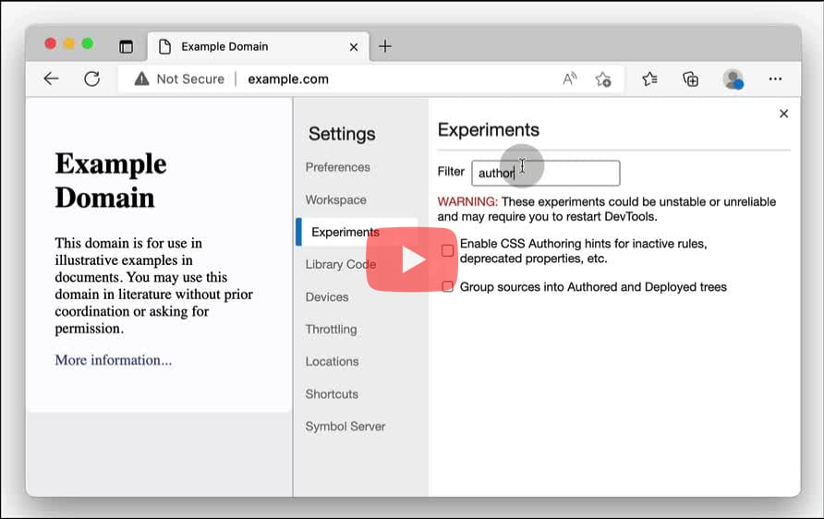Click the Experiments panel heading
The image size is (824, 519).
[488, 129]
